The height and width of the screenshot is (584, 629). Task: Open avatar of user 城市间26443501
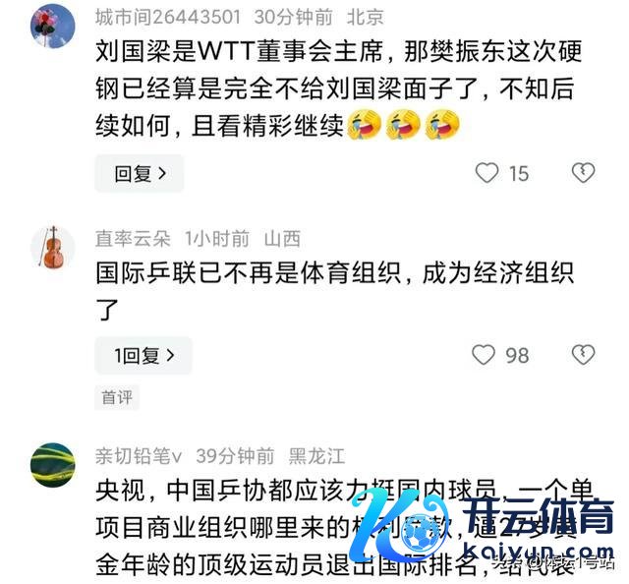(x=52, y=27)
